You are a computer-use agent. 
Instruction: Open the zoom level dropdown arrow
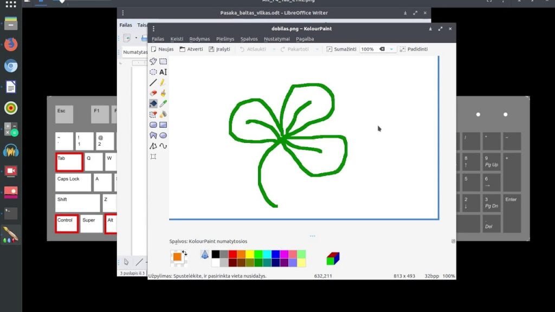point(391,49)
